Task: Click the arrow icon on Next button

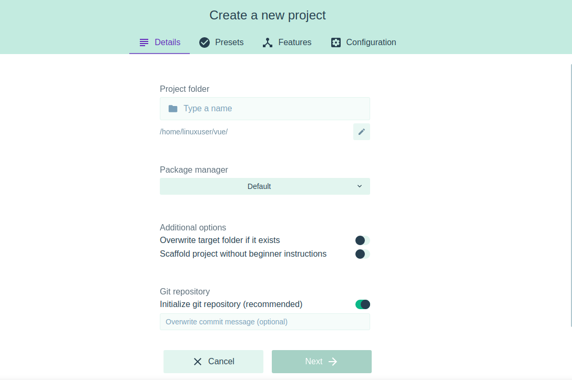Action: point(333,362)
